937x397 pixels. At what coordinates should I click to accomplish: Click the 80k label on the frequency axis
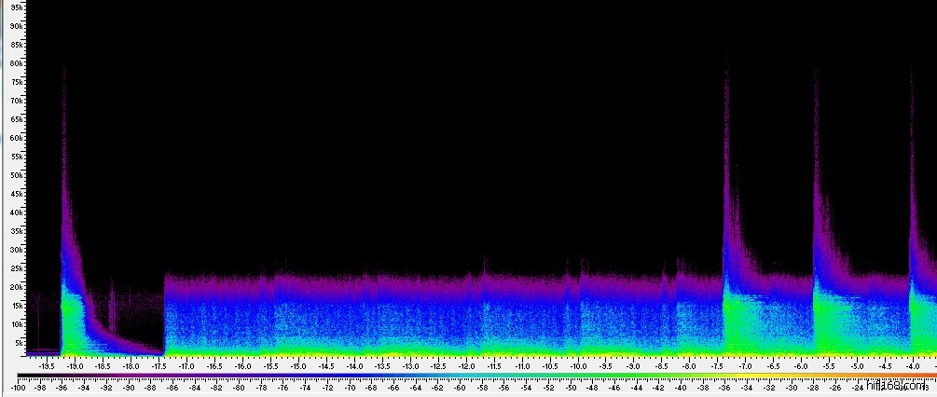[15, 63]
